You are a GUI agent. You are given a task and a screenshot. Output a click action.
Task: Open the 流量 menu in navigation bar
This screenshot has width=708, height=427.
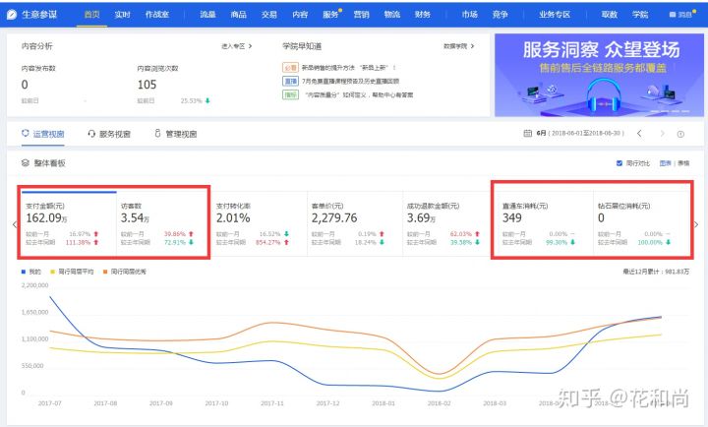[207, 15]
